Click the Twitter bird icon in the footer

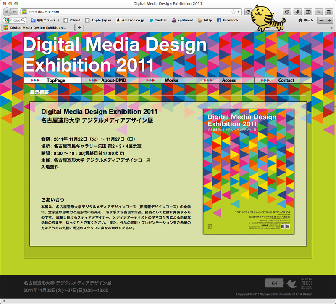click(x=291, y=283)
